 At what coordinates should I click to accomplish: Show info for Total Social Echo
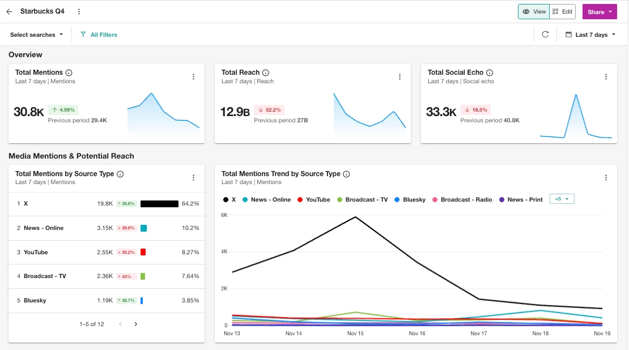(x=490, y=72)
